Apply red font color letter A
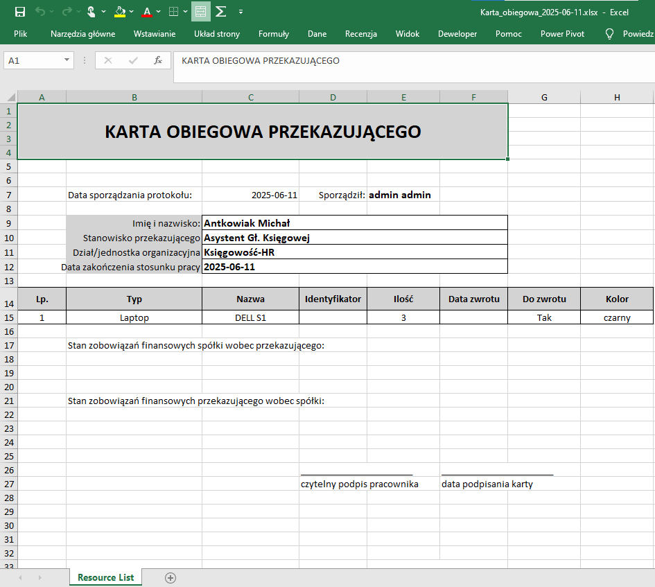Image resolution: width=655 pixels, height=587 pixels. coord(147,12)
